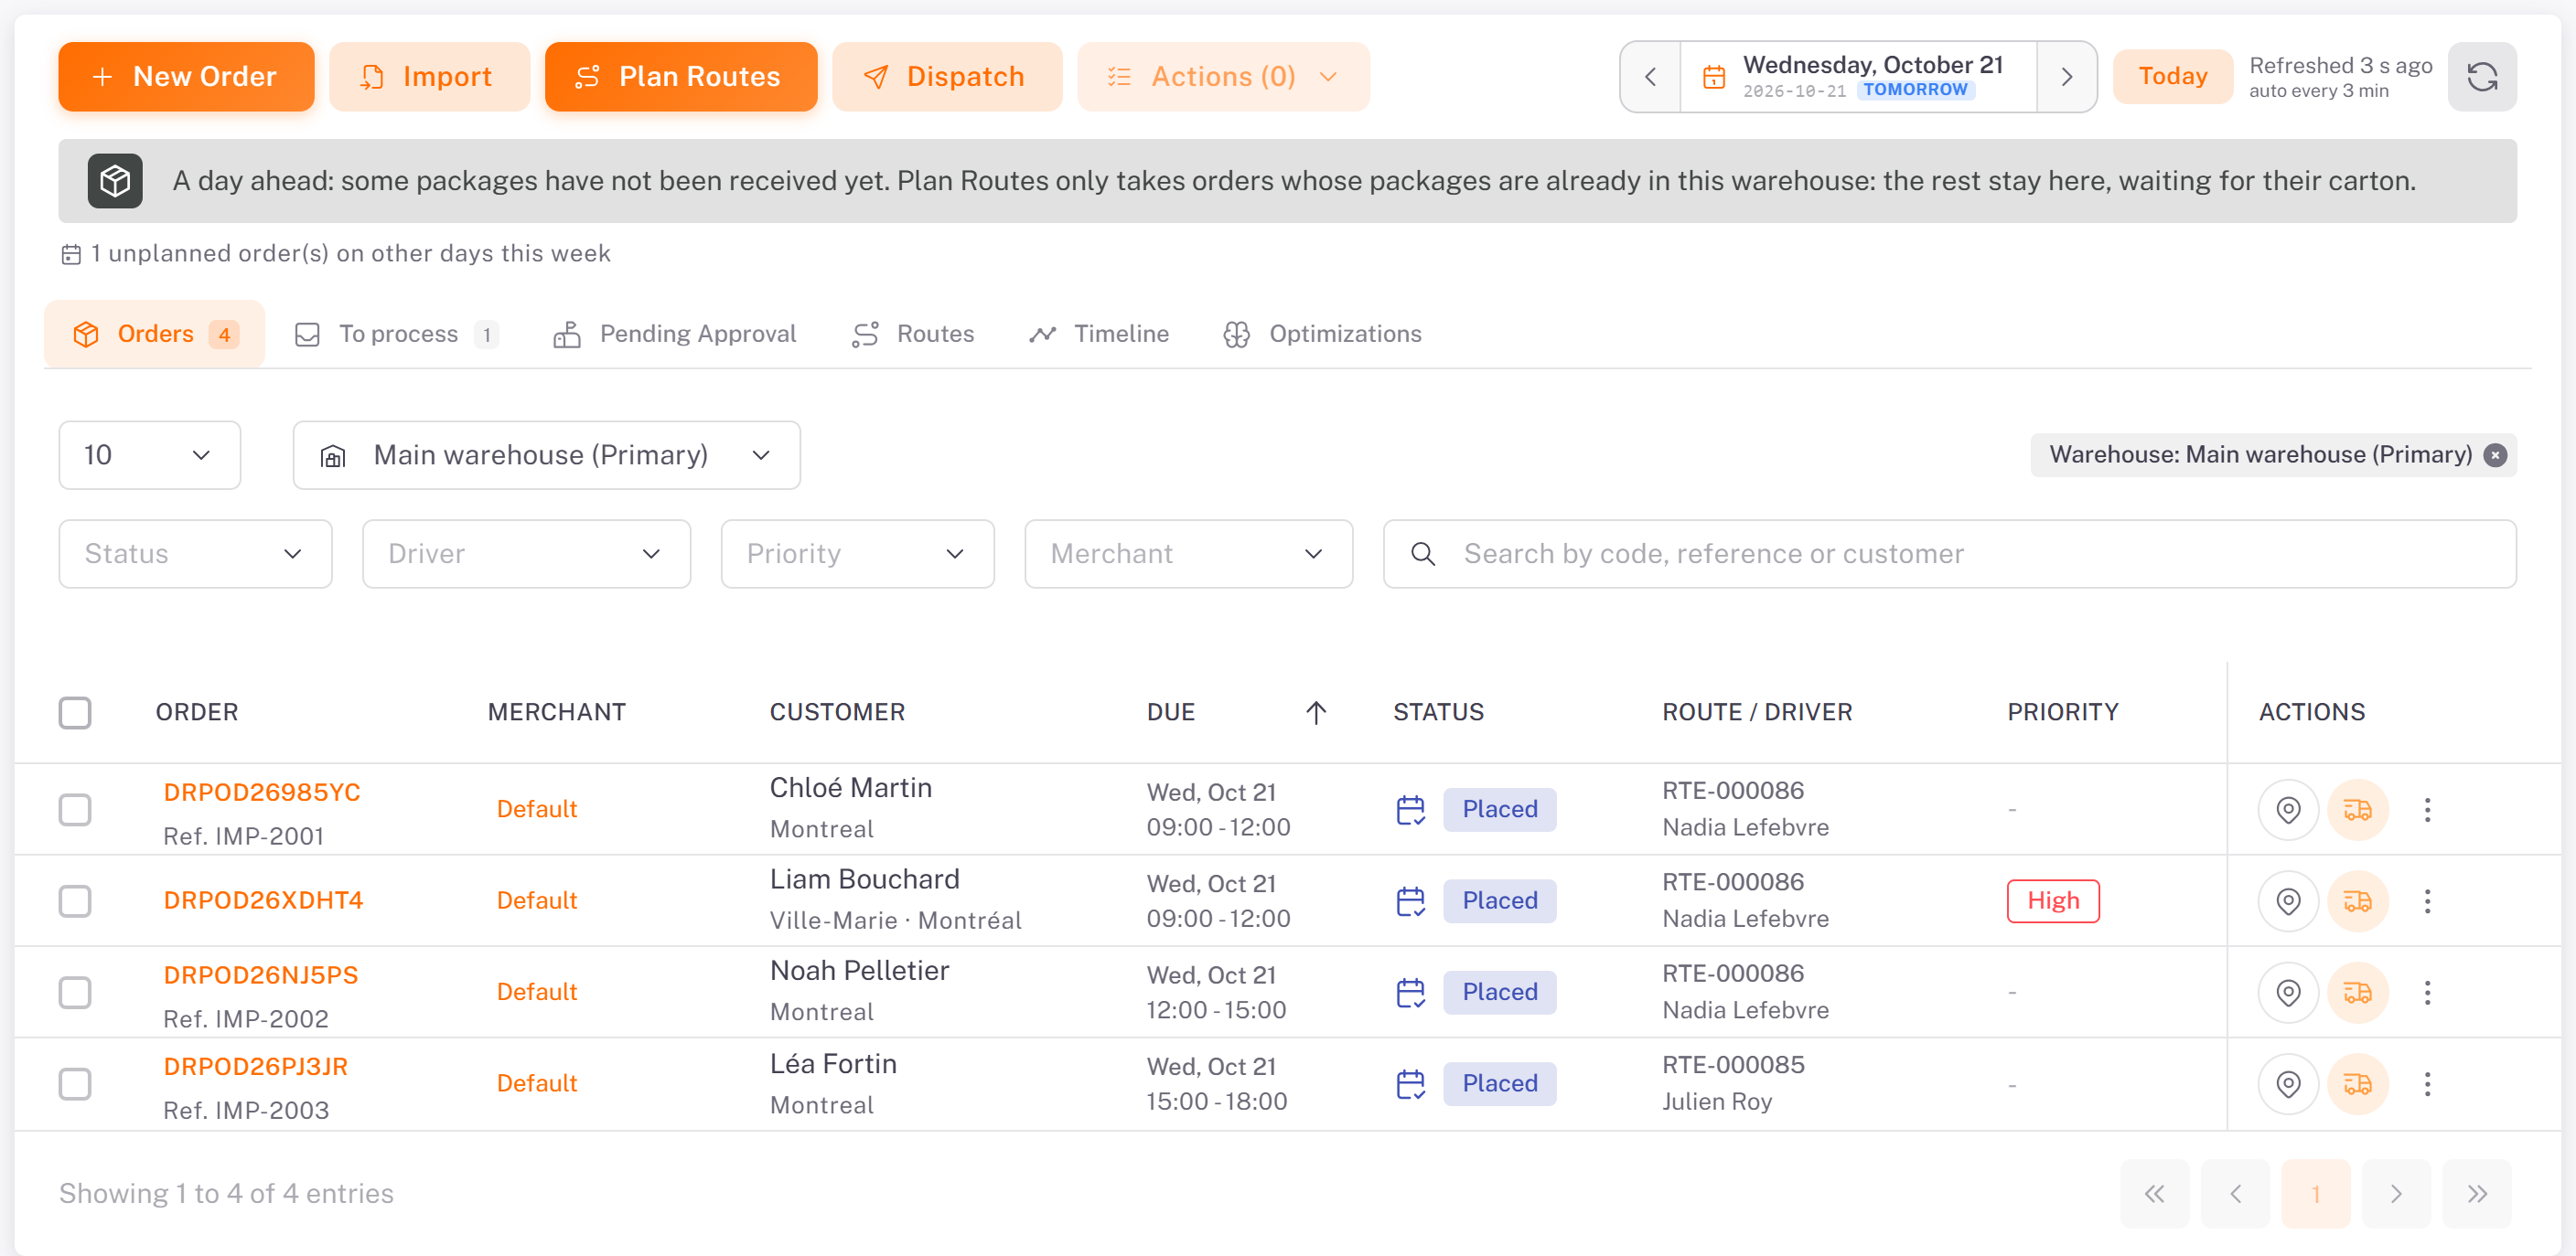The width and height of the screenshot is (2576, 1256).
Task: Click scheduled calendar icon in Léa Fortin row
Action: [1410, 1084]
